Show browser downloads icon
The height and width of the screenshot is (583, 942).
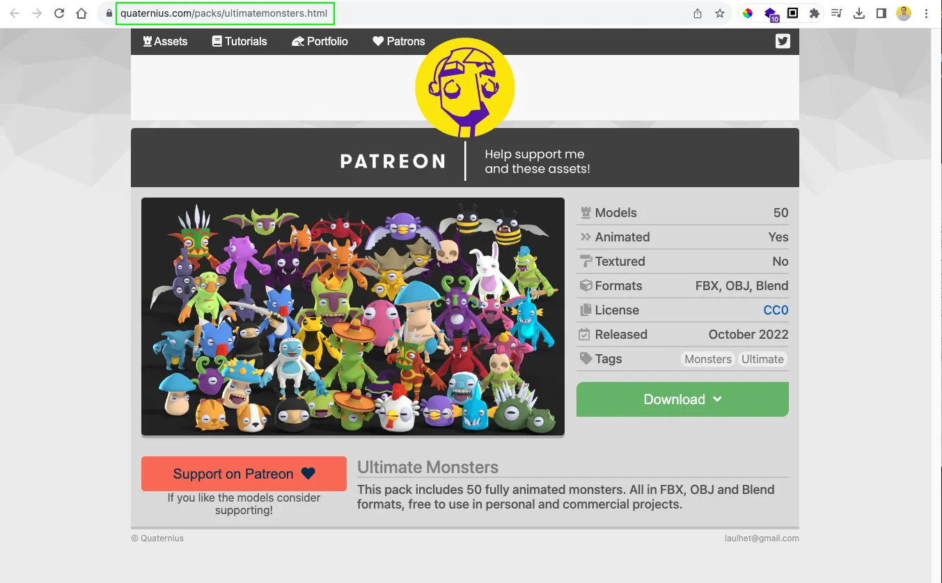[859, 13]
